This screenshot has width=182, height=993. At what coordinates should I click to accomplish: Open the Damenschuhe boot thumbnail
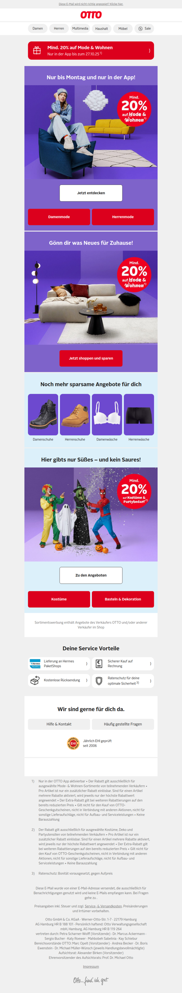(43, 415)
